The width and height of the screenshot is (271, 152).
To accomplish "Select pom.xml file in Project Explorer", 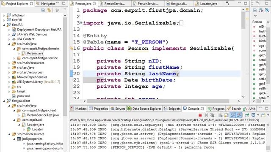I will (x=23, y=96).
